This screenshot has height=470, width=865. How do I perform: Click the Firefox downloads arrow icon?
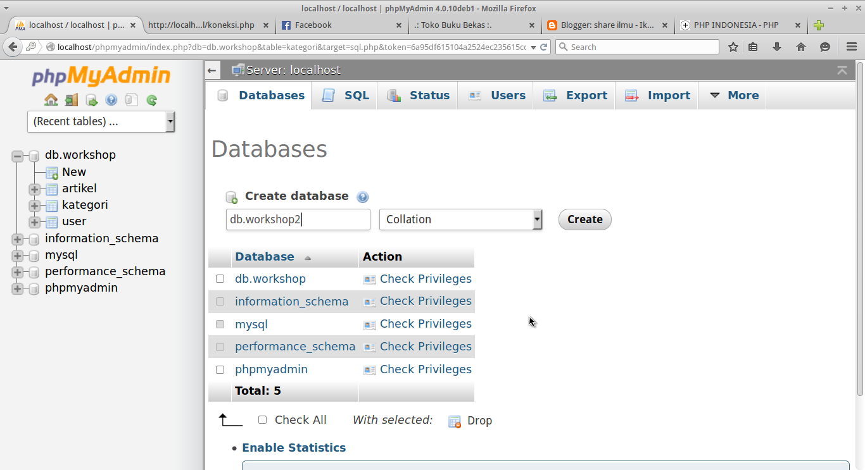(777, 47)
